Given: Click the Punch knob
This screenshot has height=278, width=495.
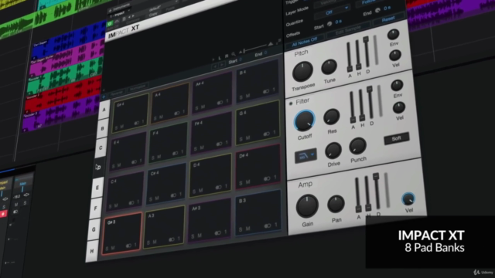Looking at the screenshot, I should 357,146.
